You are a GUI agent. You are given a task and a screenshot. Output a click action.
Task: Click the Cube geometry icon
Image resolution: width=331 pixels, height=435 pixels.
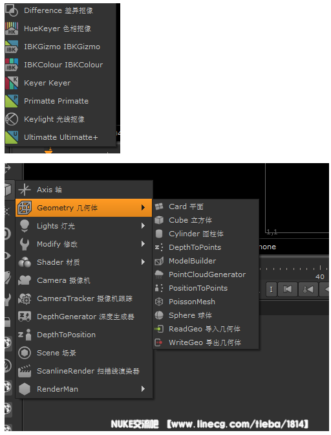[159, 220]
